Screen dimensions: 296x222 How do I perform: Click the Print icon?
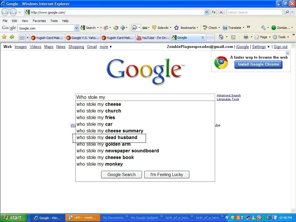tap(246, 37)
